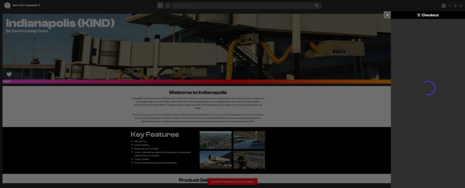Click the square icon left of the search field
The height and width of the screenshot is (188, 465).
click(167, 6)
